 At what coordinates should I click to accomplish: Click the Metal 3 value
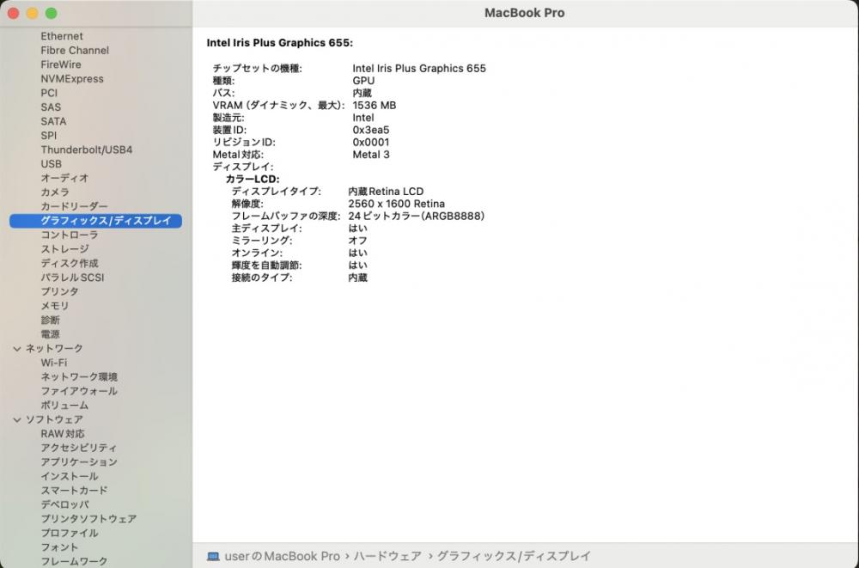[x=371, y=155]
